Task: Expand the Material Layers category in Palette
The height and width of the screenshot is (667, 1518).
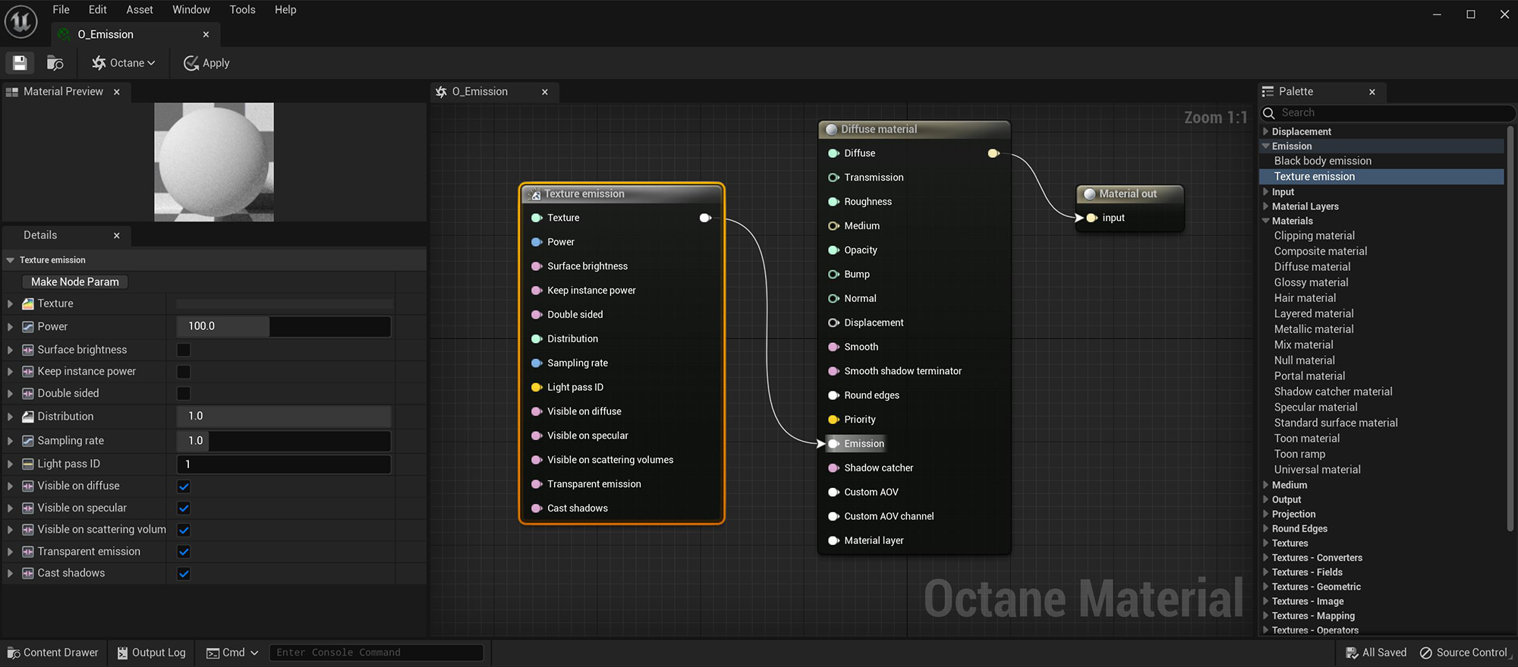Action: [1265, 206]
